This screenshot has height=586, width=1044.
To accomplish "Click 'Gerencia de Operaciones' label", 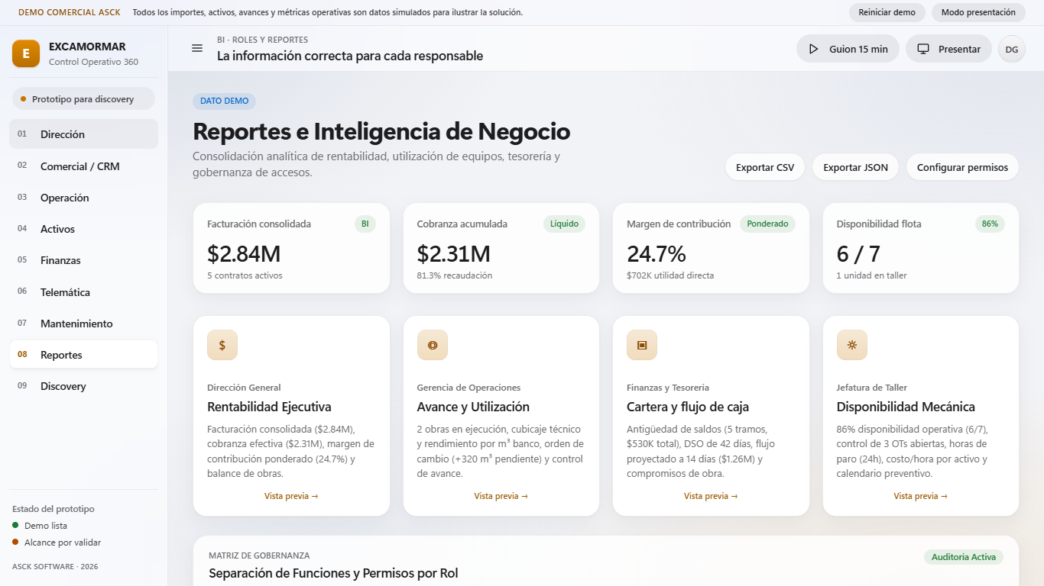I will click(469, 388).
